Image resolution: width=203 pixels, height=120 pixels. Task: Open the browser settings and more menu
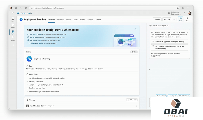tap(188, 8)
